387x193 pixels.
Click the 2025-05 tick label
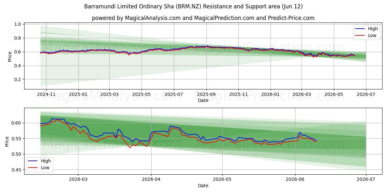click(x=142, y=94)
